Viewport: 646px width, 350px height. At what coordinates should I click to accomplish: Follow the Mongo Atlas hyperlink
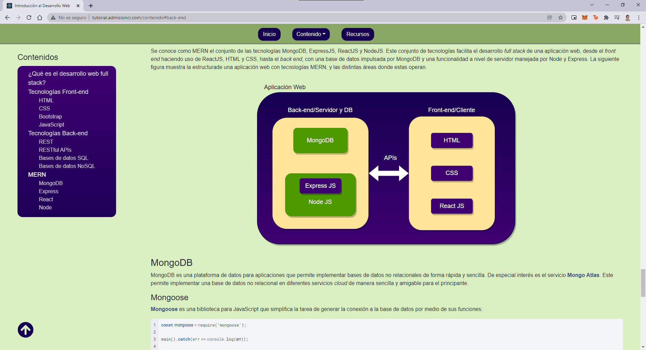pos(583,275)
